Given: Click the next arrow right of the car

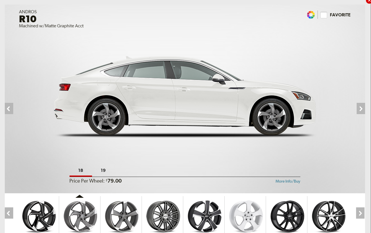Looking at the screenshot, I should point(361,108).
